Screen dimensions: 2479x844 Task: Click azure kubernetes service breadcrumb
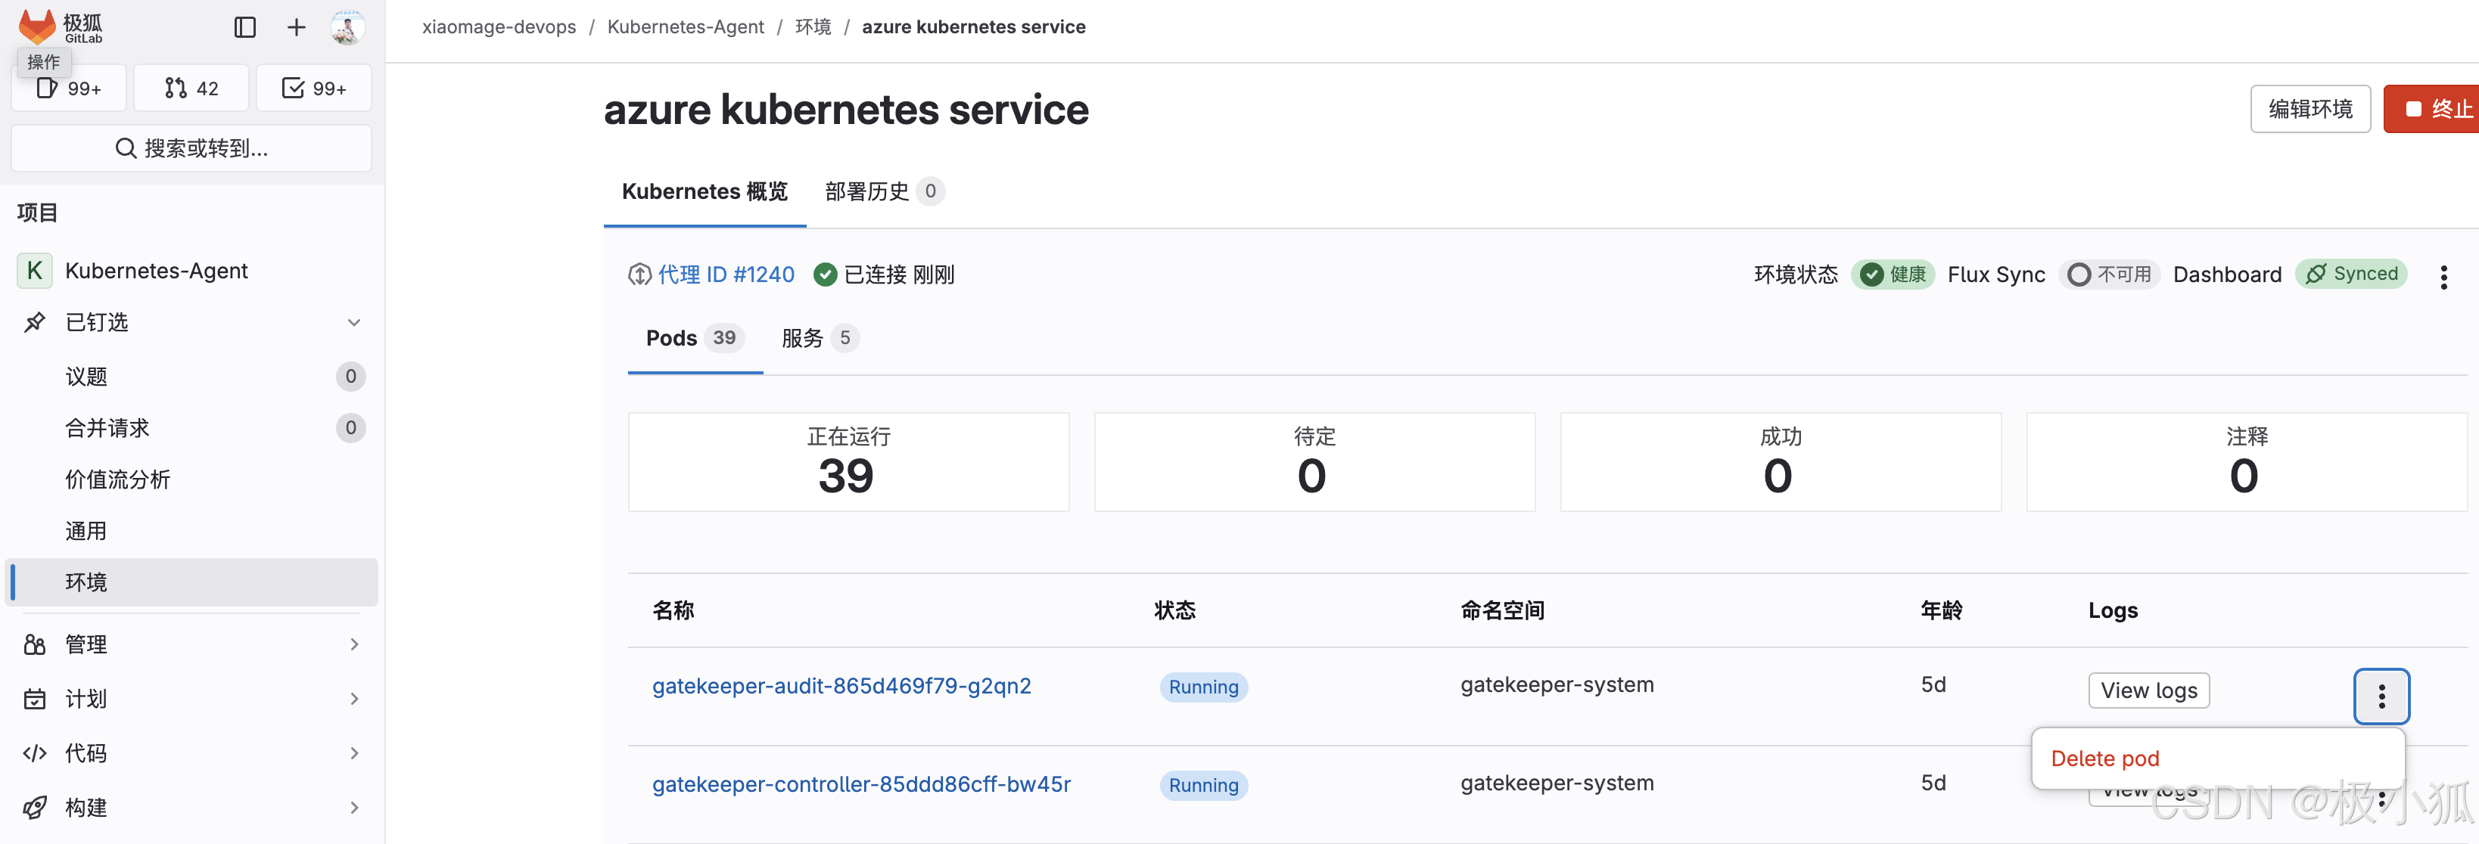point(973,27)
